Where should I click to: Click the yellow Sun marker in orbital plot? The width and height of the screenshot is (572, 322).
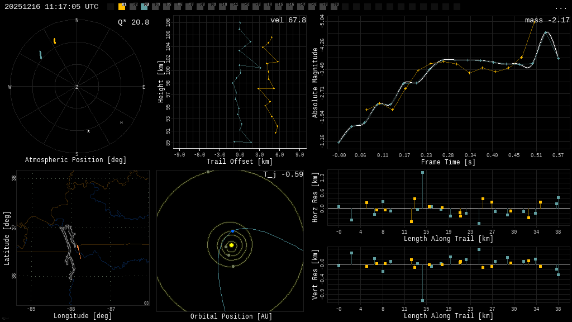(231, 245)
